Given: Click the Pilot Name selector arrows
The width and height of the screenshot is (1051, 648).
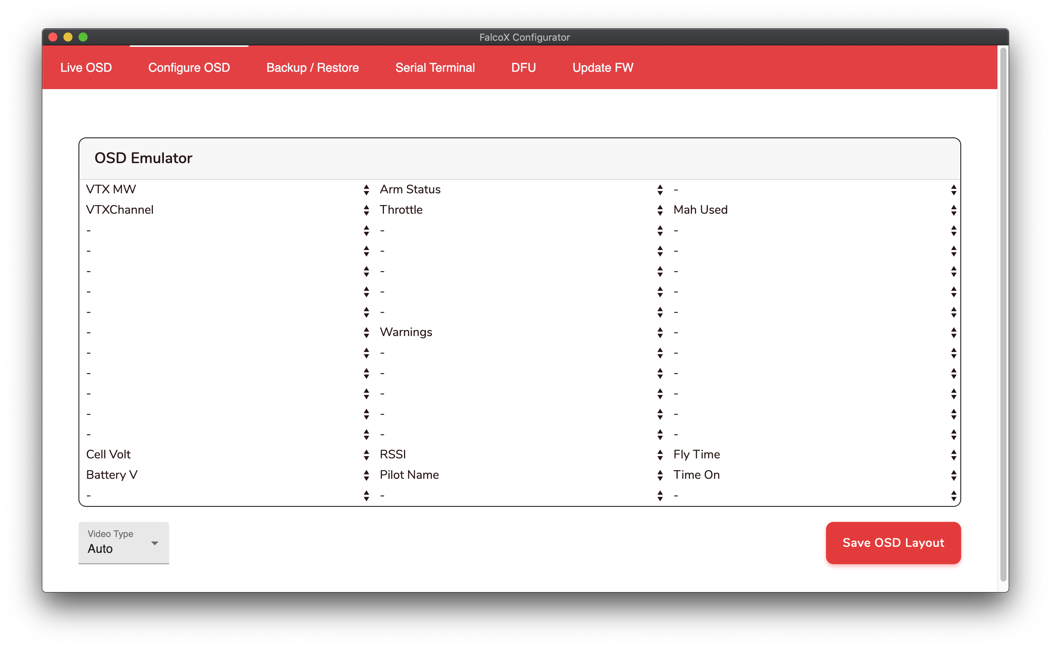Looking at the screenshot, I should point(660,475).
